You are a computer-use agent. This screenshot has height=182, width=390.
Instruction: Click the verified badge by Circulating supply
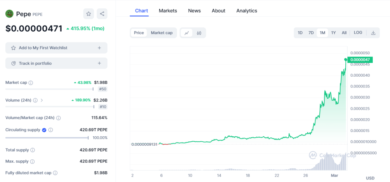(44, 130)
